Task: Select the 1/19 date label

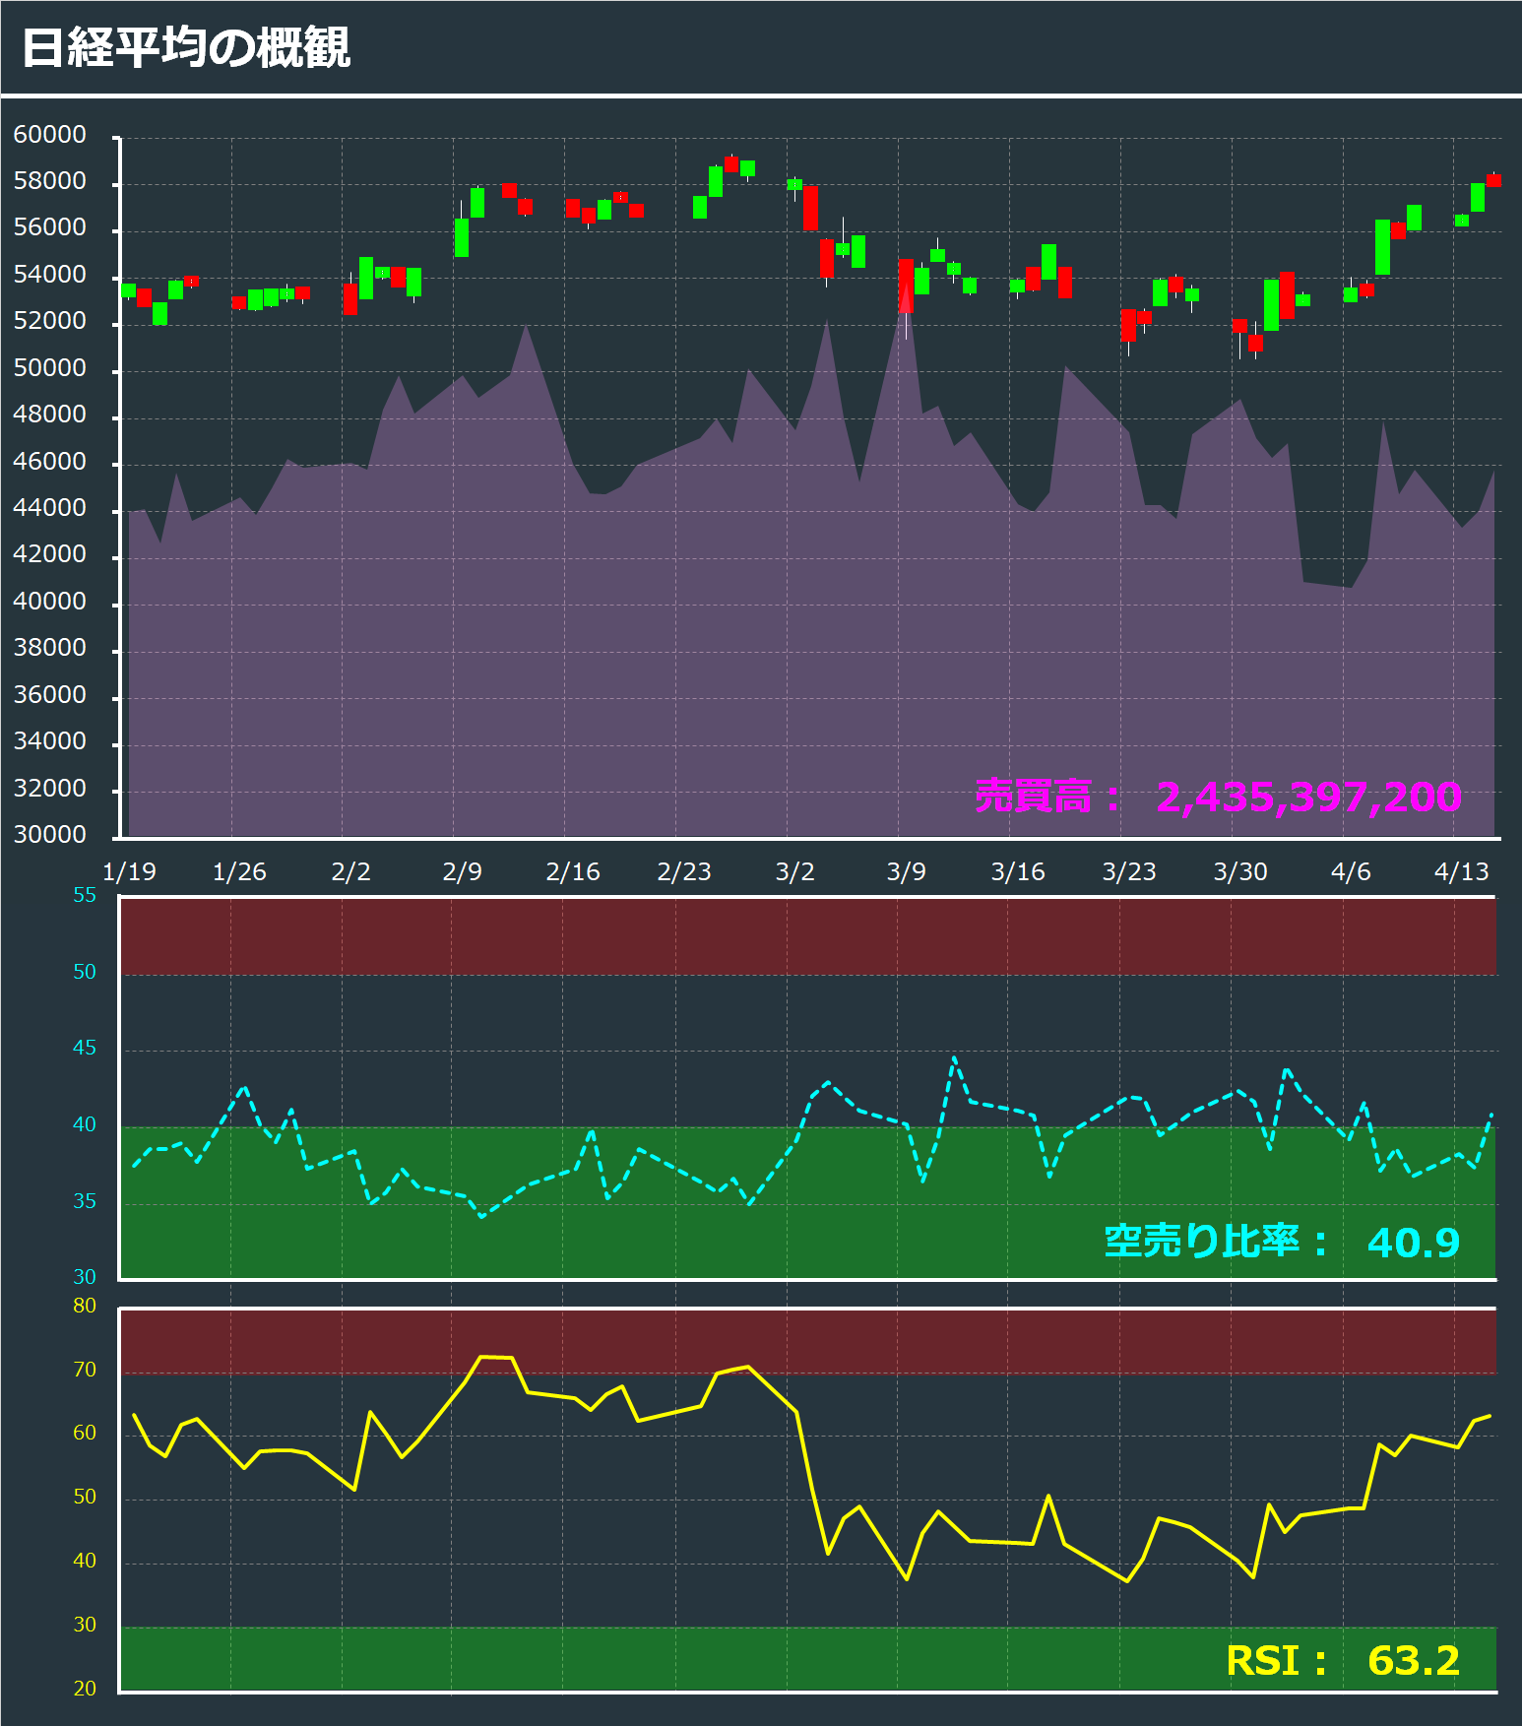Action: 129,871
